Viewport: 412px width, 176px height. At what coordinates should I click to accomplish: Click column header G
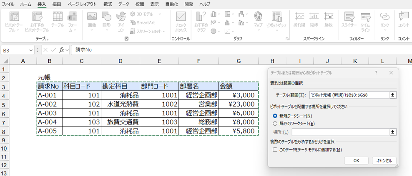click(239, 61)
